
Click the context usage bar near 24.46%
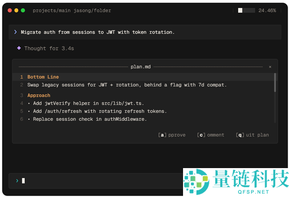[x=247, y=10]
